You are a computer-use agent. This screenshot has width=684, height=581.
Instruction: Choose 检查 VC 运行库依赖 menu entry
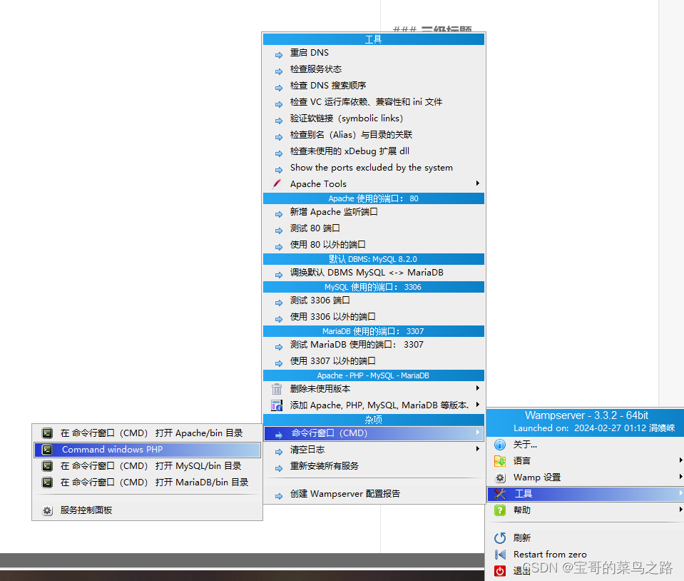click(x=374, y=102)
